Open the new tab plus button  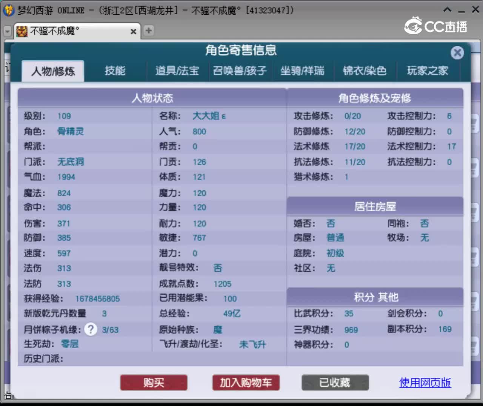pyautogui.click(x=149, y=31)
